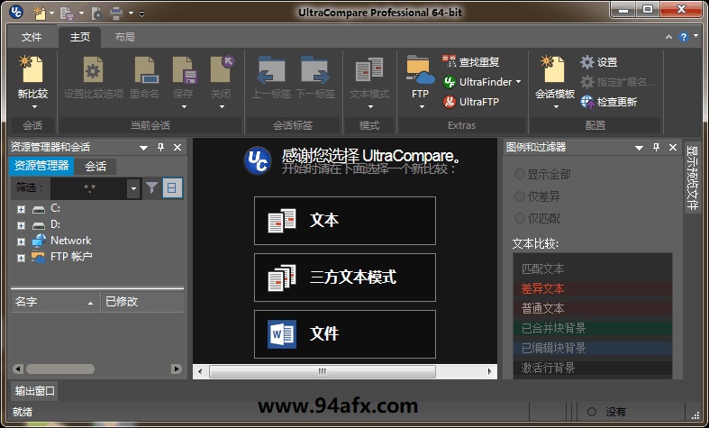This screenshot has height=428, width=709.
Task: Expand the C: drive tree node
Action: [21, 209]
